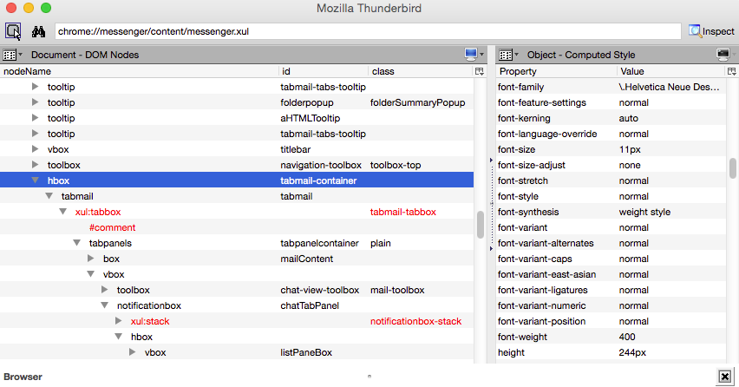
Task: Select the hbox tabmail-container row
Action: (237, 180)
